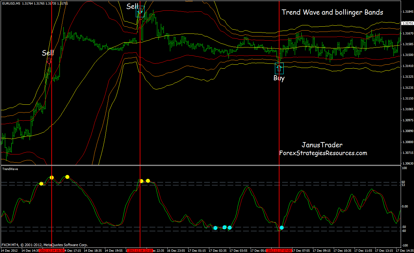Open the ForexStrategiesResources.com text
This screenshot has height=253, width=414.
click(323, 153)
